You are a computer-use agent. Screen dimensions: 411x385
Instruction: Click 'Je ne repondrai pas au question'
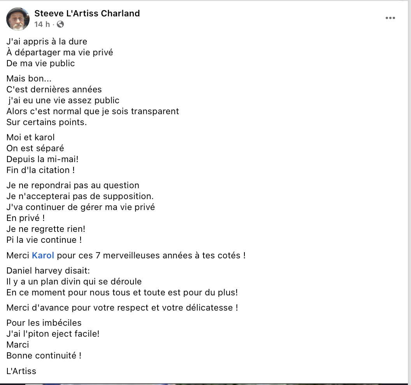pos(73,185)
